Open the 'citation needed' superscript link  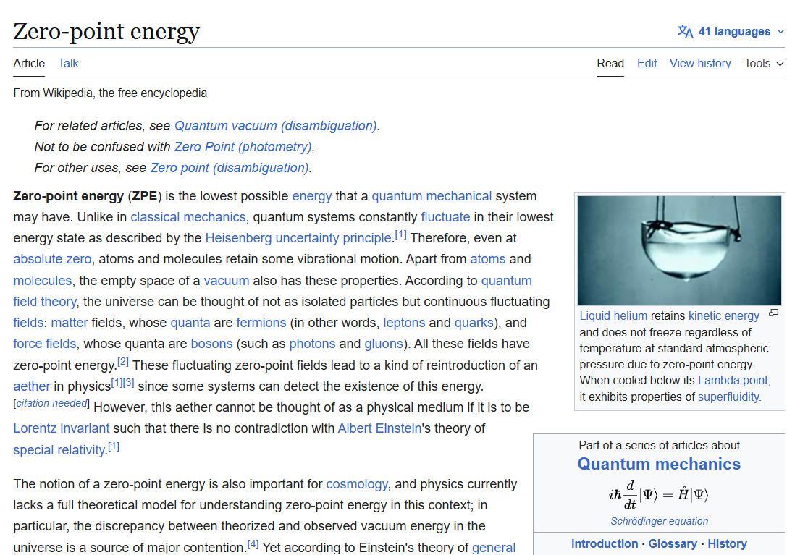point(51,403)
